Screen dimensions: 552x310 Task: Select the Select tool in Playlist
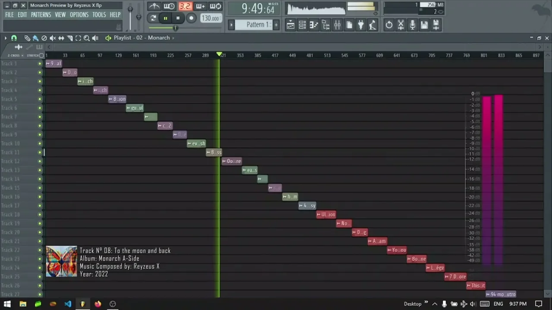click(78, 38)
